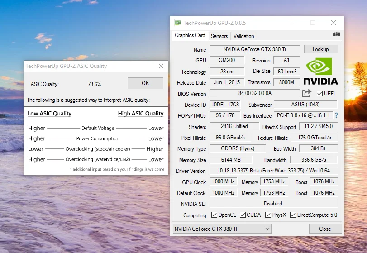Viewport: 367px width, 253px height.
Task: Minimize the GPU-Z window
Action: [x=292, y=23]
